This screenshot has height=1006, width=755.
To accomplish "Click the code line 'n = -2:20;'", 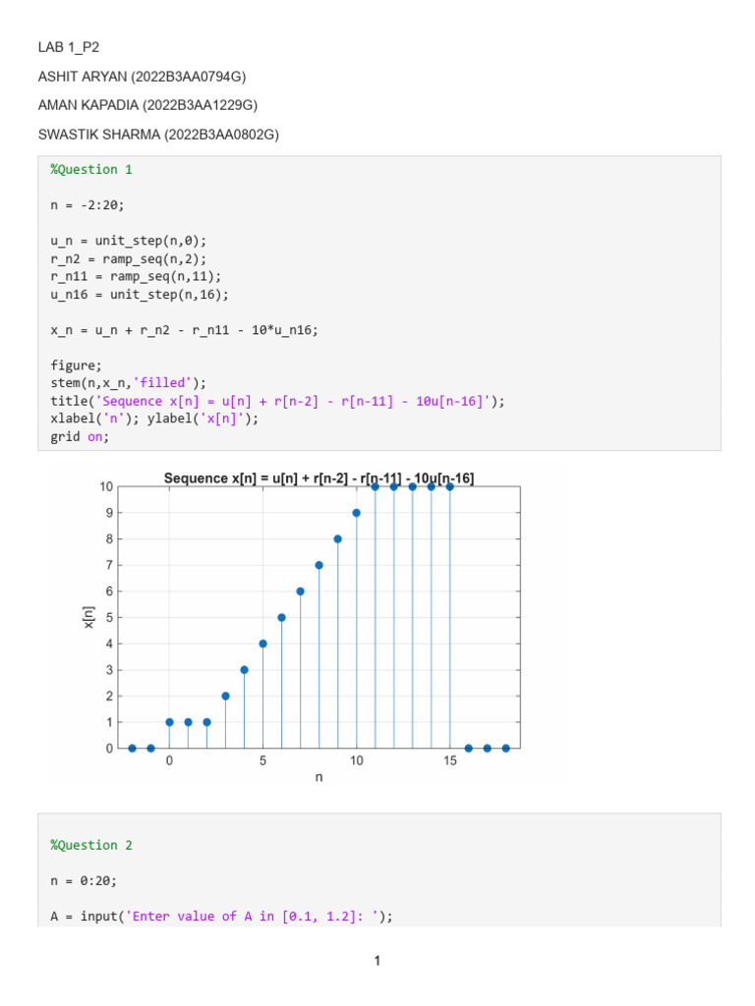I will [87, 205].
